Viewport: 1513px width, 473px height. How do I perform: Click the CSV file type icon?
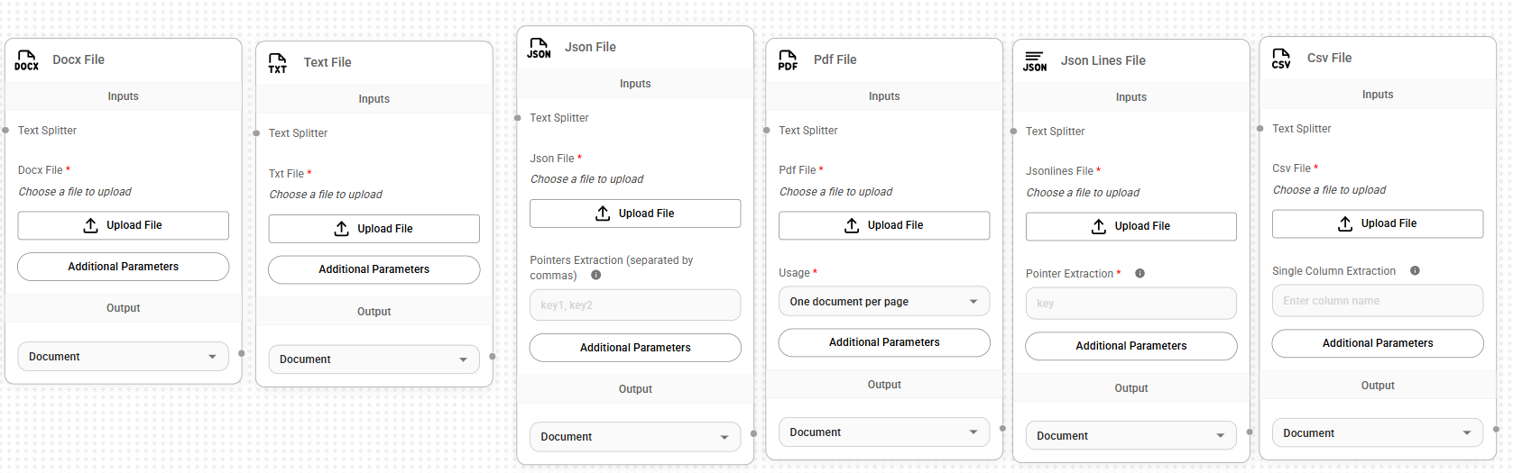1281,59
